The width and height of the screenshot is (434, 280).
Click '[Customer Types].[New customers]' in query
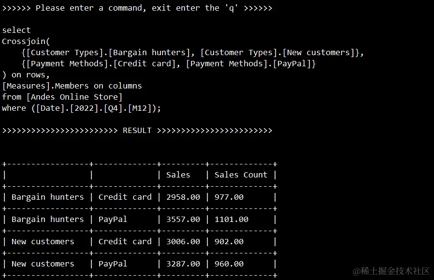(x=278, y=52)
